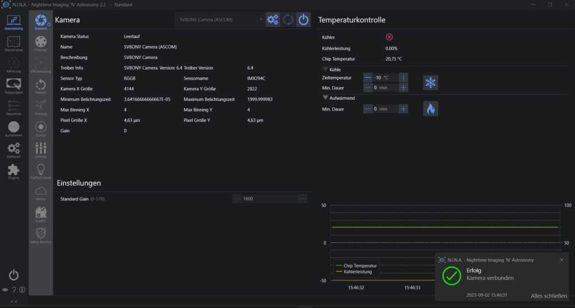Toggle the camera connection power button
The image size is (575, 308).
(x=303, y=20)
